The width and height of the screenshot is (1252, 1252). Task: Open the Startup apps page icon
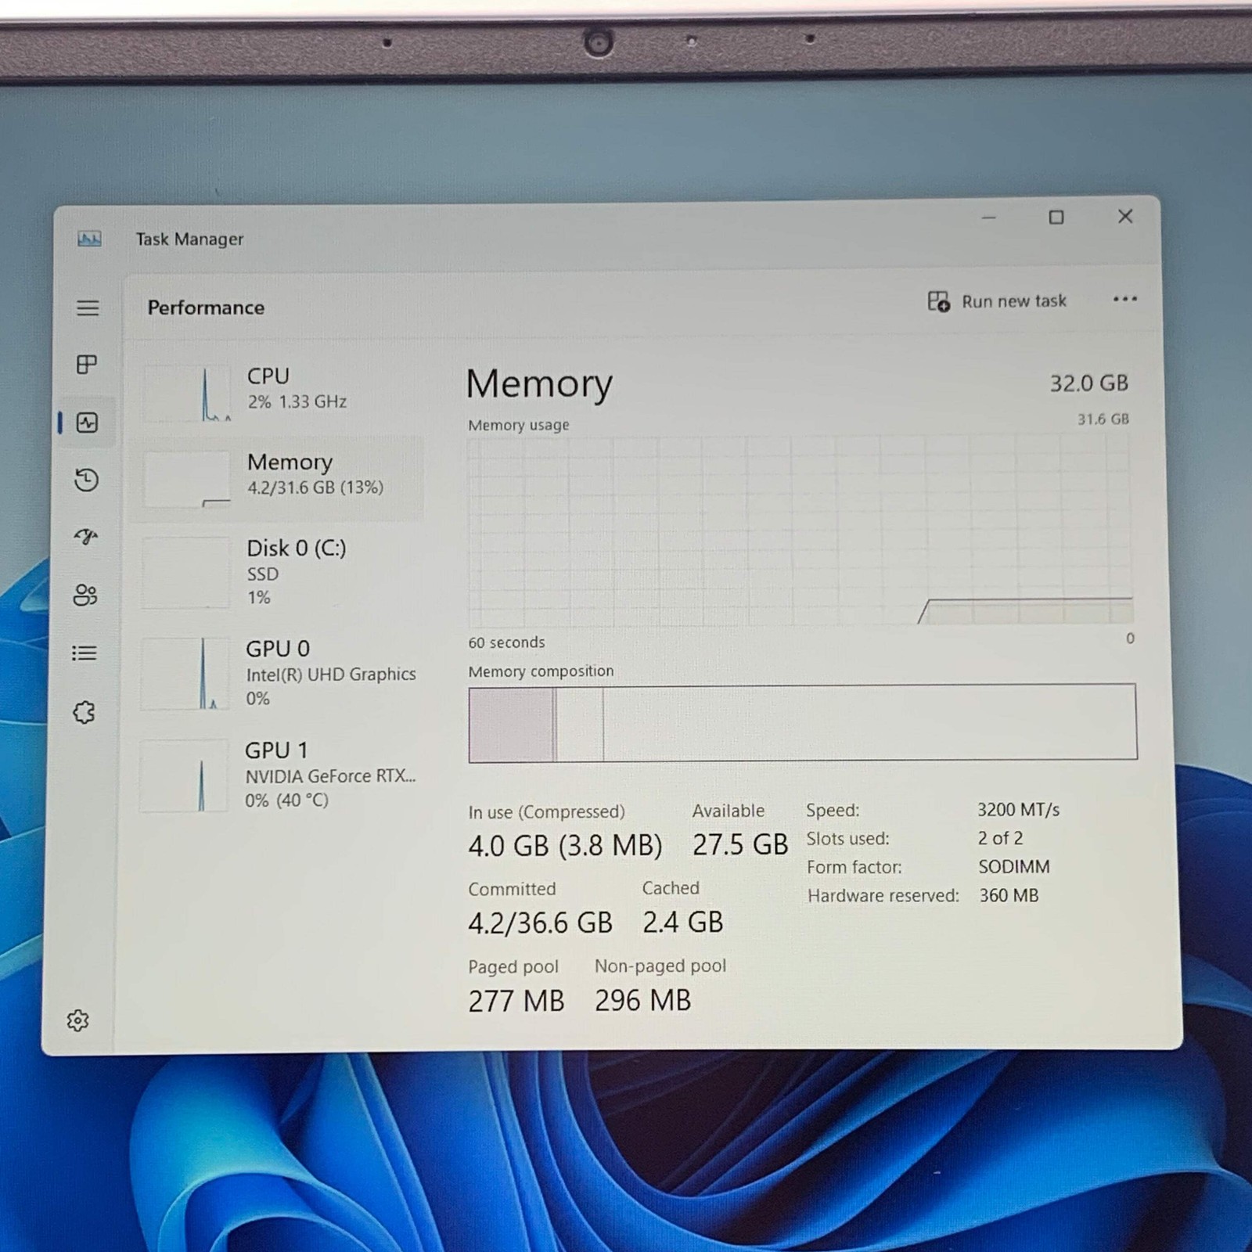pos(86,537)
